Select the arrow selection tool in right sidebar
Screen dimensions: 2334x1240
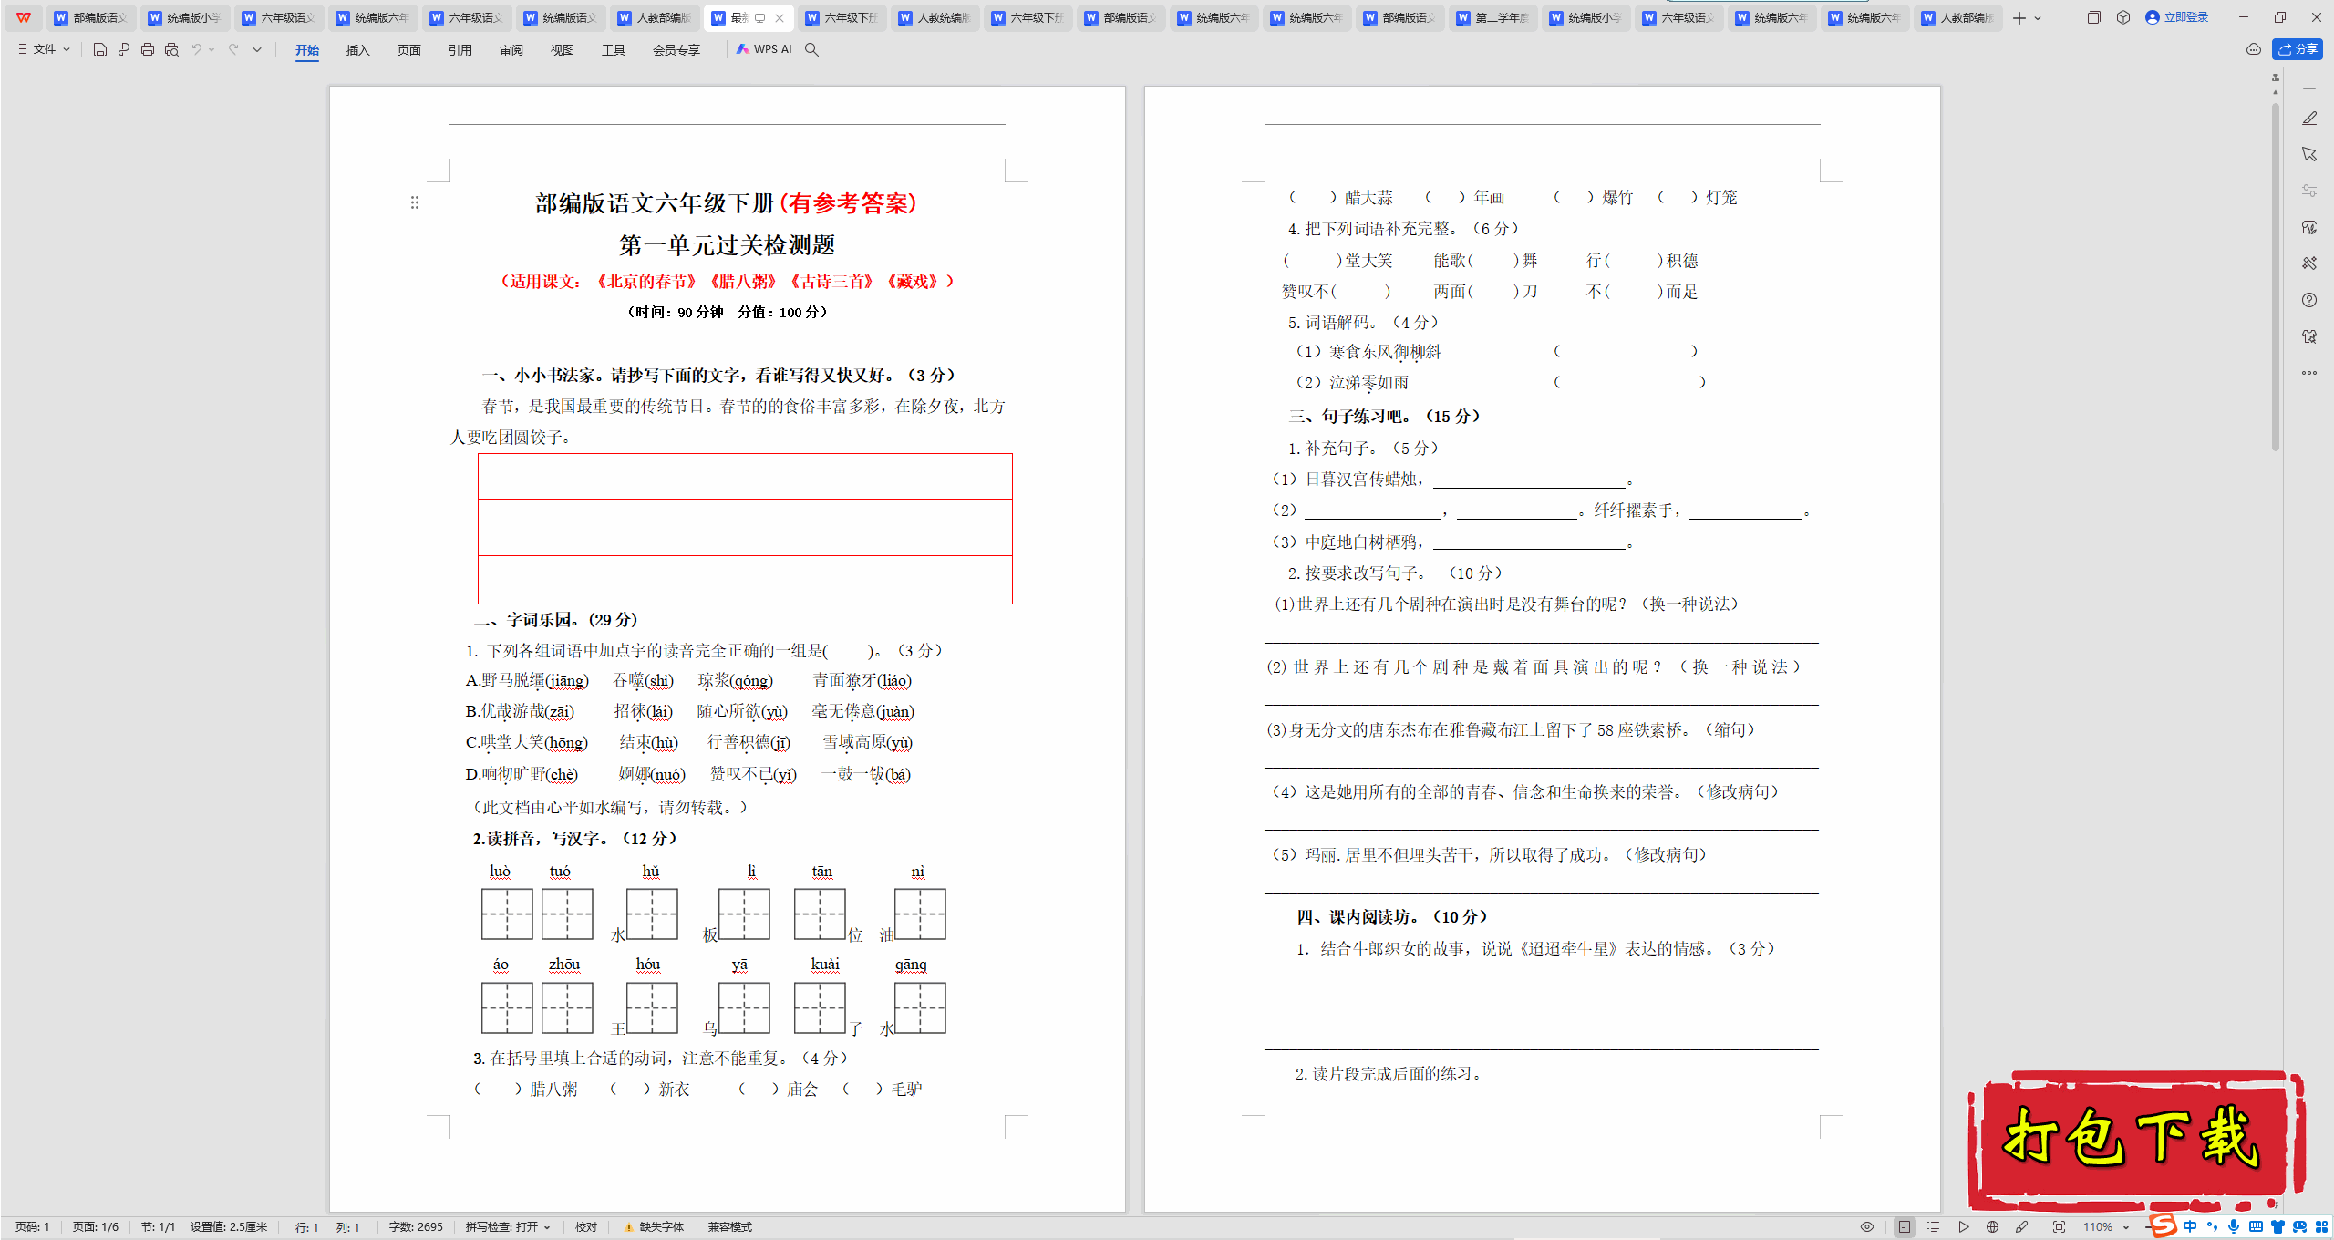click(x=2309, y=154)
